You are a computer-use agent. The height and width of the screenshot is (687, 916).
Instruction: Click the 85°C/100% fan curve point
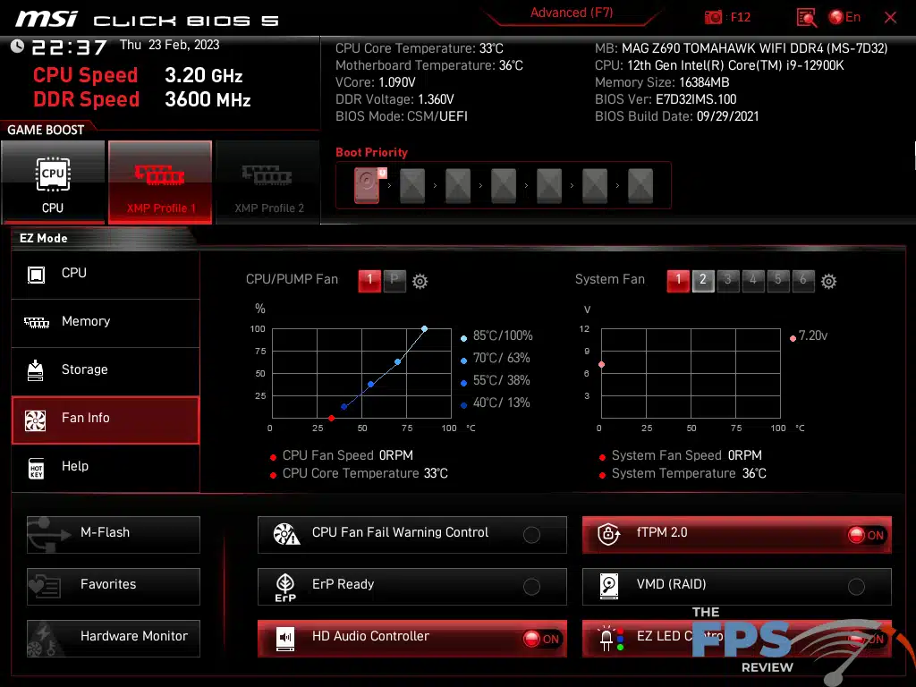[x=425, y=329]
